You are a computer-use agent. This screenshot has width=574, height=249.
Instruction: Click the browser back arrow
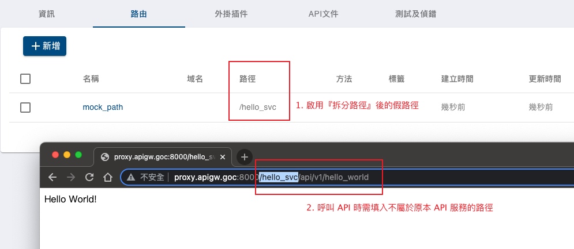[x=52, y=178]
